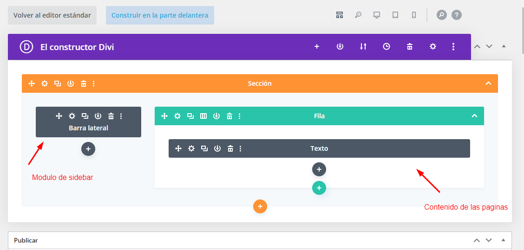524x250 pixels.
Task: Click the power icon on the Texto module
Action: pyautogui.click(x=217, y=148)
